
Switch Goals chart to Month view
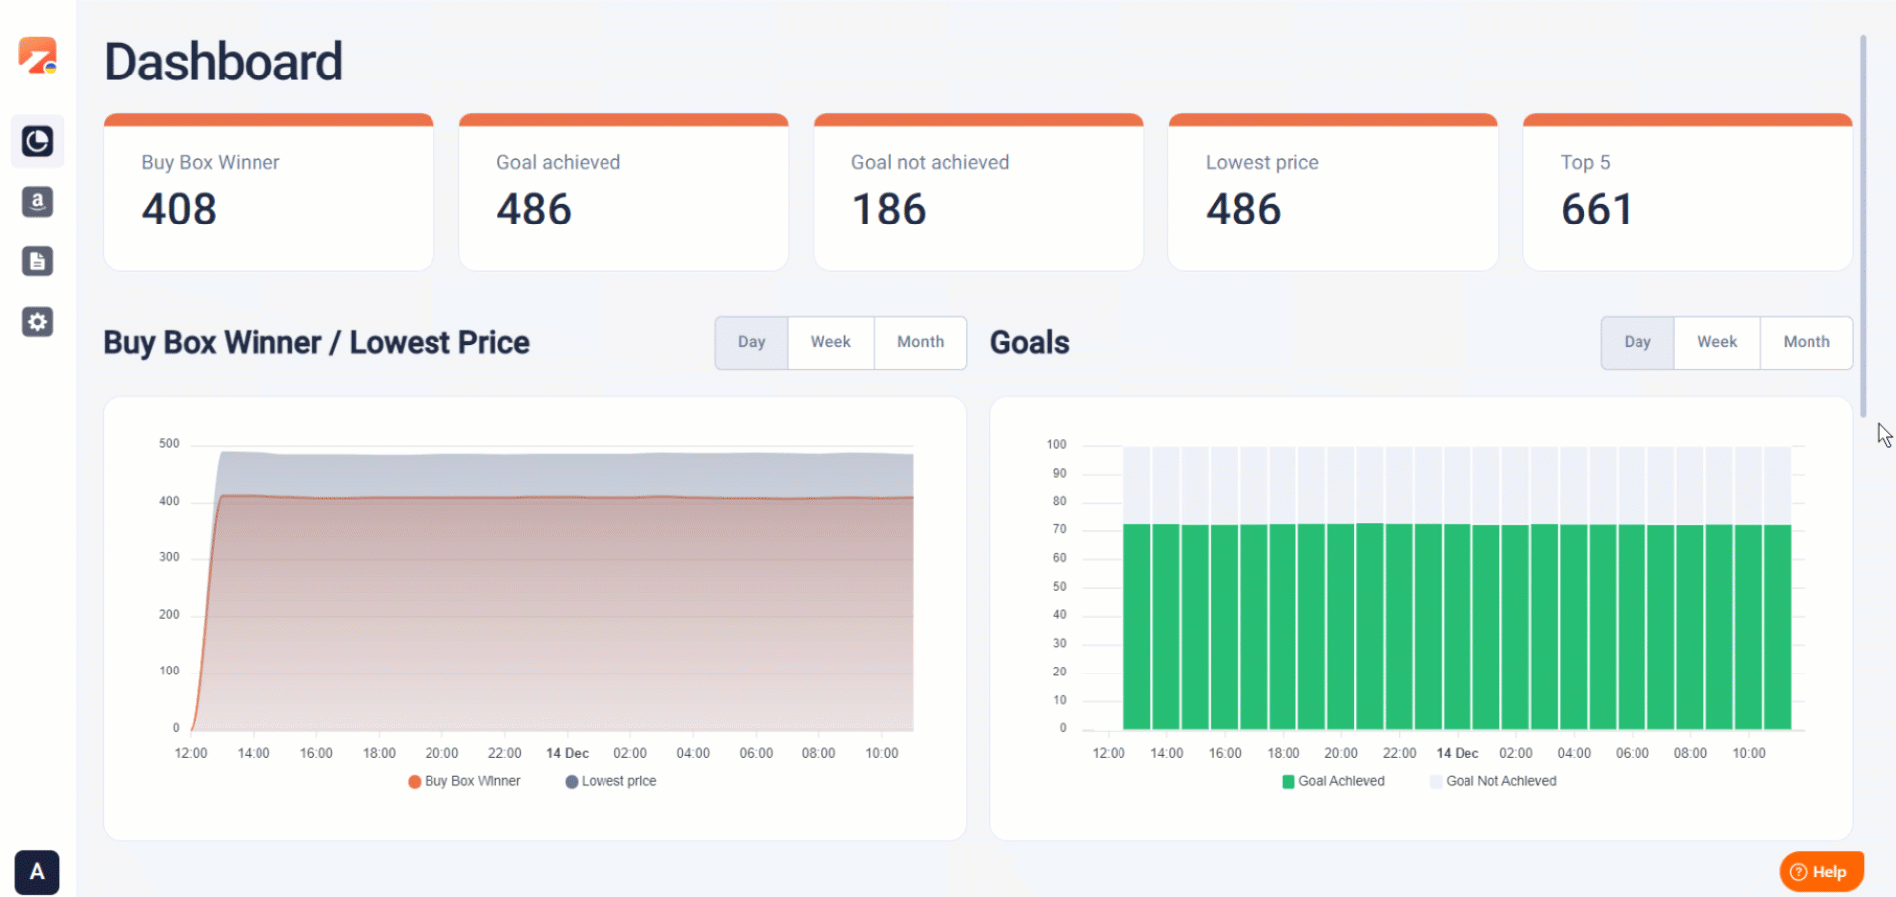pos(1806,342)
